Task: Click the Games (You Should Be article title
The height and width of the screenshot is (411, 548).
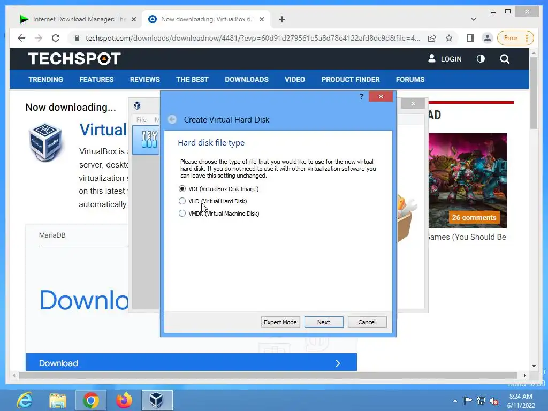Action: click(x=467, y=237)
